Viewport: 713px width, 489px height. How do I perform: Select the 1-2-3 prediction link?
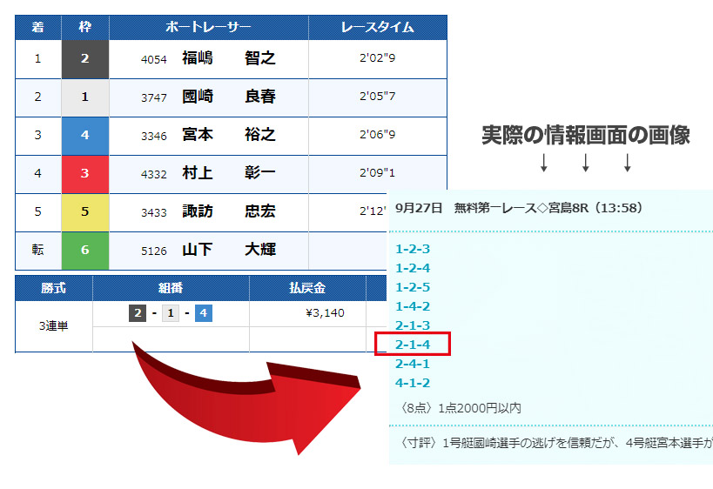(x=413, y=249)
